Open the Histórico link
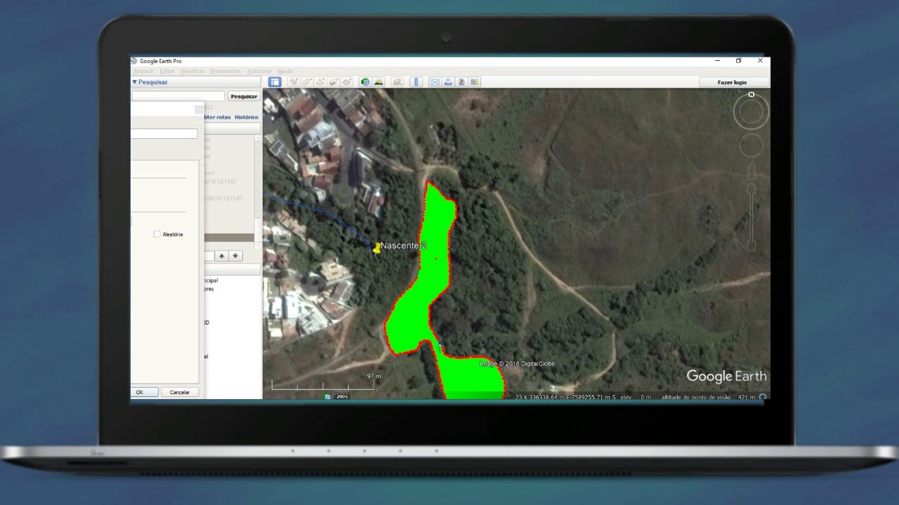The image size is (899, 505). coord(247,117)
